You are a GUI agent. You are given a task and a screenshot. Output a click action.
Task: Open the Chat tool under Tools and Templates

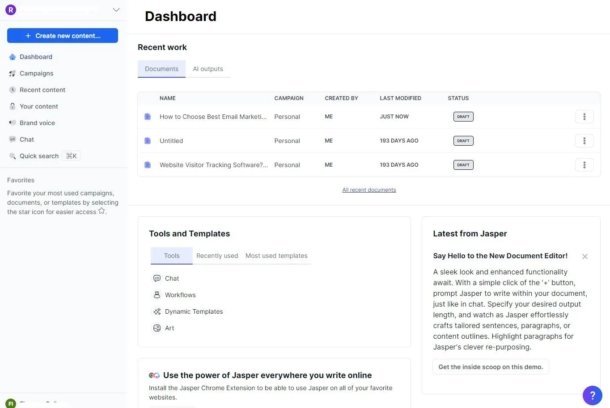pos(172,278)
